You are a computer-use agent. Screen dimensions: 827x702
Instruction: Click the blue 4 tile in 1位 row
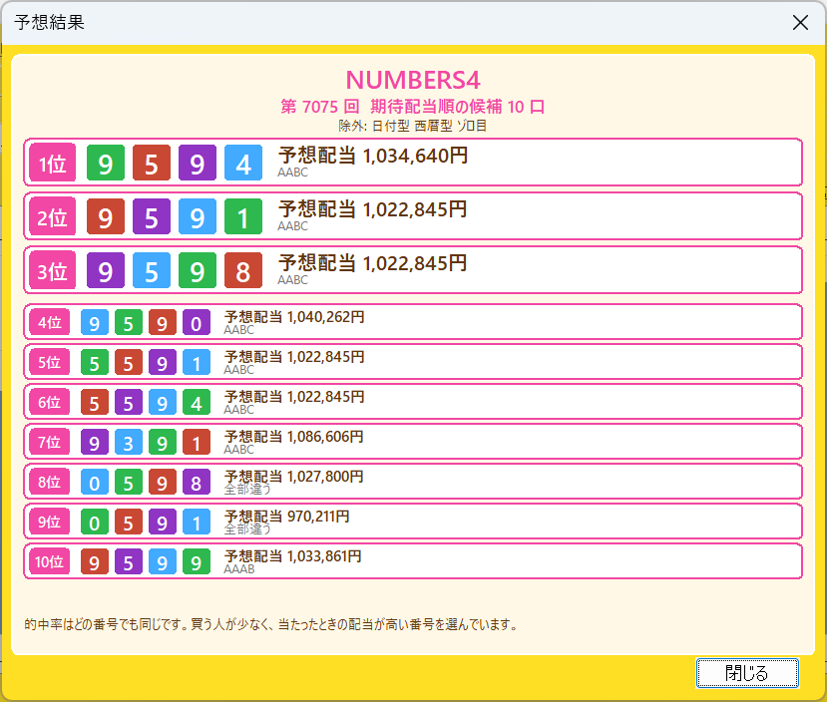243,163
